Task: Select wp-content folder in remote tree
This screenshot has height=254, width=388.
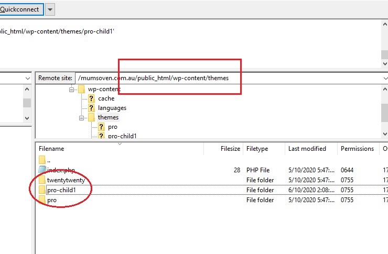Action: tap(104, 89)
